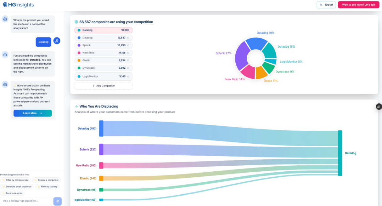Choose Generate email sequence suggestion
Screen dimensions: 382x206
(x=17, y=186)
